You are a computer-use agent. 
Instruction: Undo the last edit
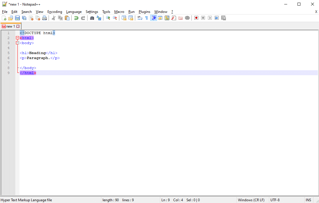tap(76, 18)
